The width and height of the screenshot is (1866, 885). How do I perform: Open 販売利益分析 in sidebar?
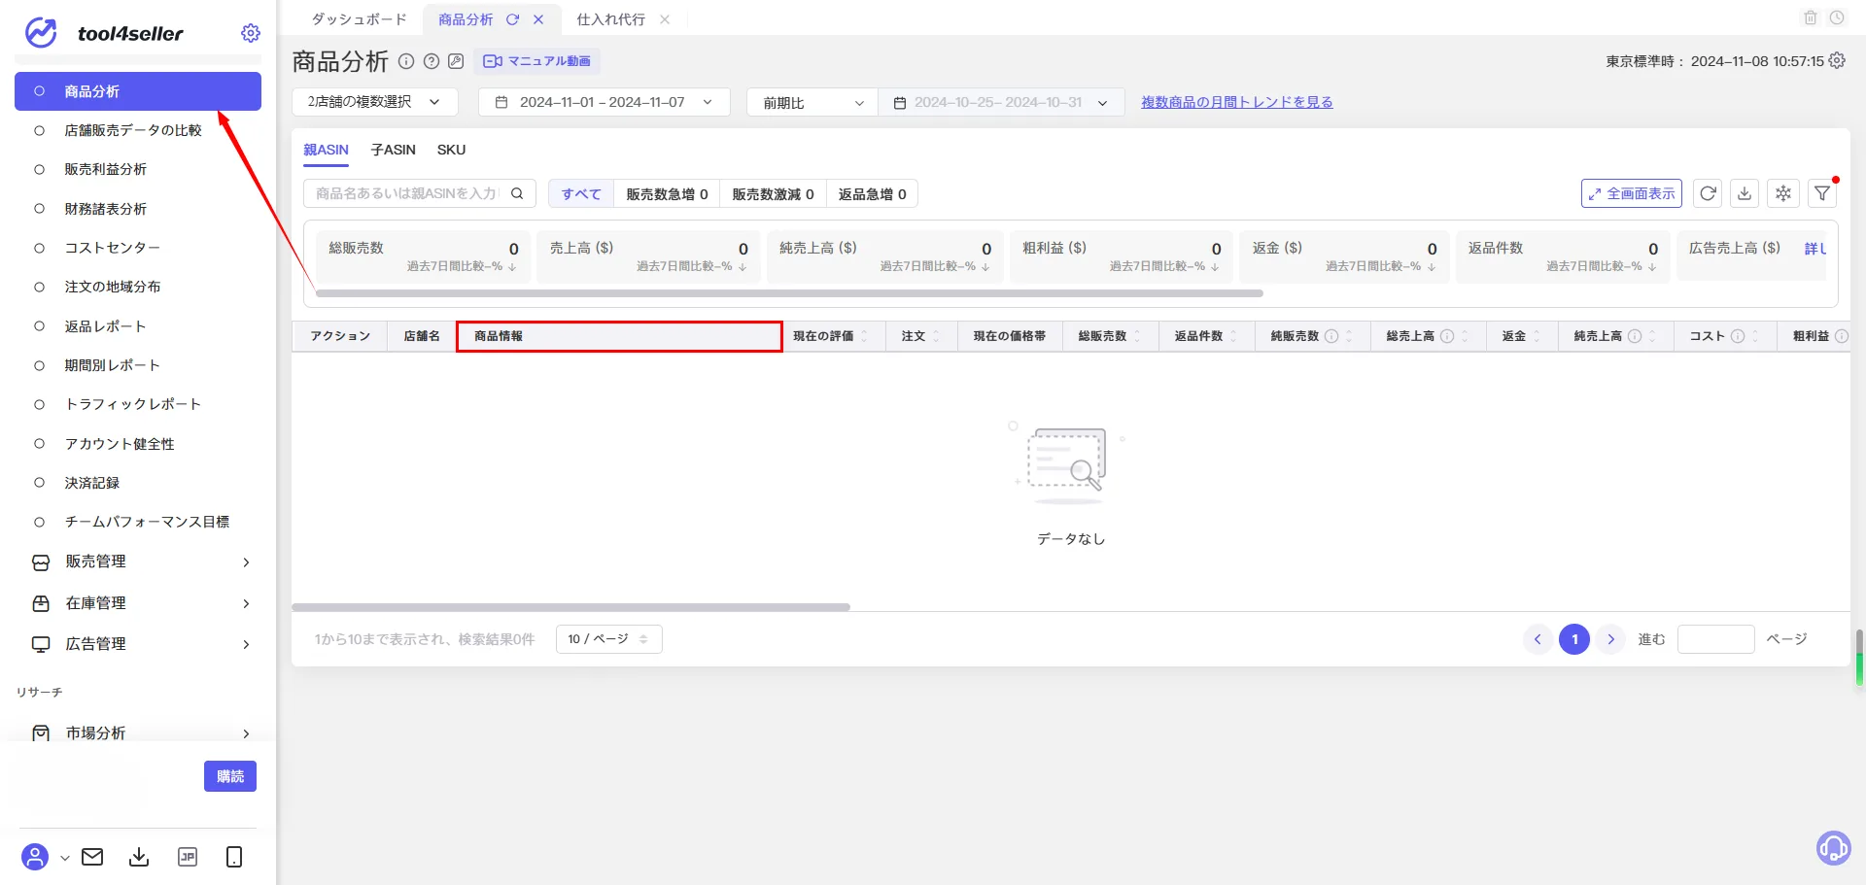click(106, 169)
